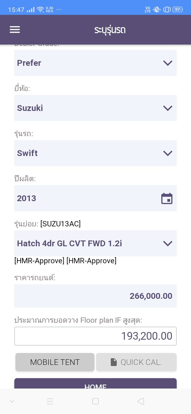Tap the battery indicator in status bar
This screenshot has width=191, height=414.
click(x=177, y=10)
